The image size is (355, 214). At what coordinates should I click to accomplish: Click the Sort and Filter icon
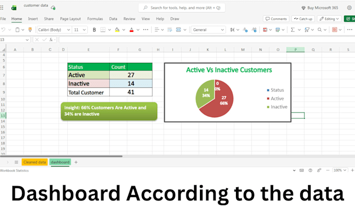(x=307, y=30)
